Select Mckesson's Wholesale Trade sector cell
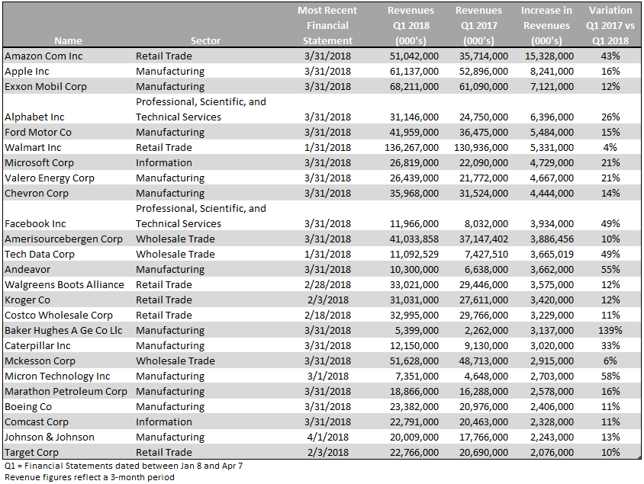 pyautogui.click(x=175, y=361)
